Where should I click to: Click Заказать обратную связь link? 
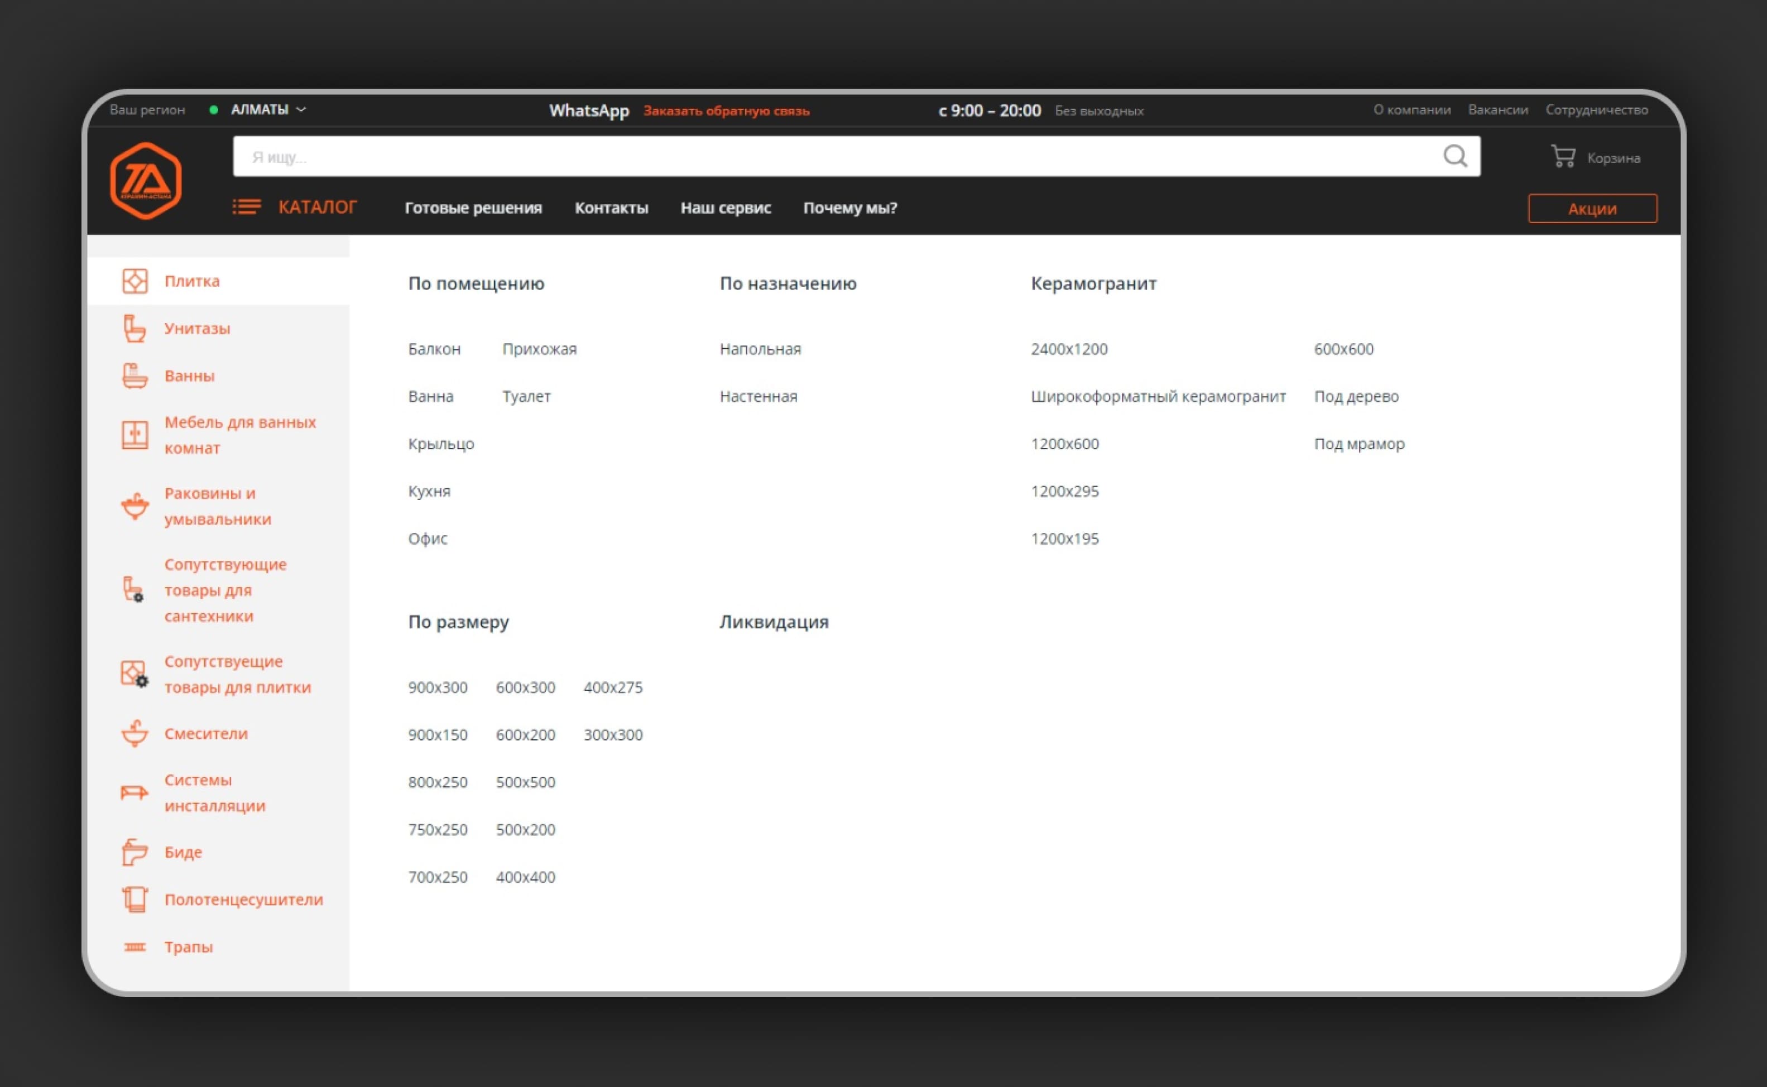(x=726, y=110)
